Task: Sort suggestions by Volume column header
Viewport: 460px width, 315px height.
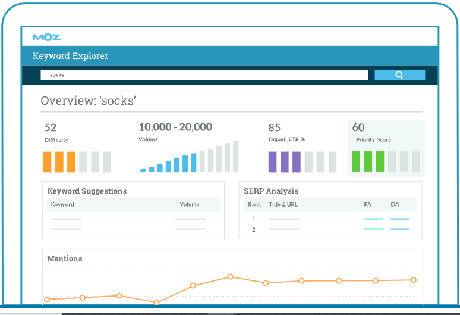Action: click(x=190, y=204)
